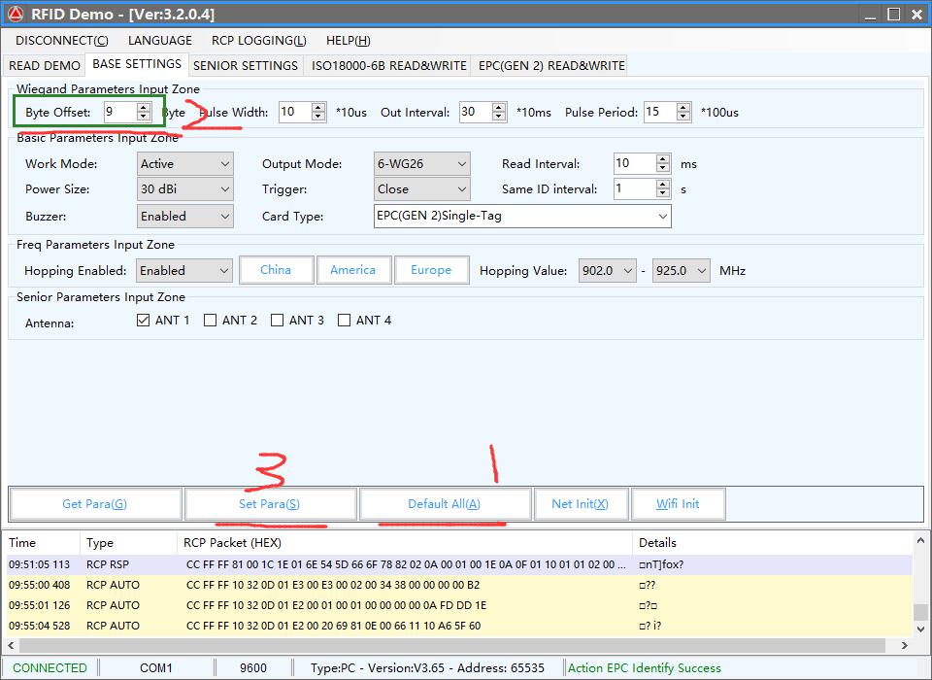Open the RCP LOGGING menu
The height and width of the screenshot is (680, 932).
coord(258,41)
